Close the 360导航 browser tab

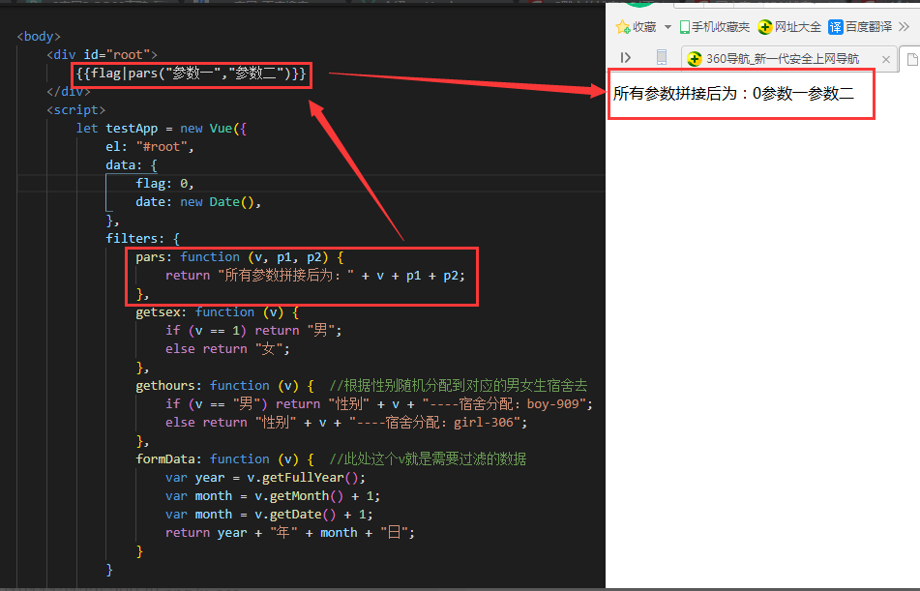[x=886, y=59]
